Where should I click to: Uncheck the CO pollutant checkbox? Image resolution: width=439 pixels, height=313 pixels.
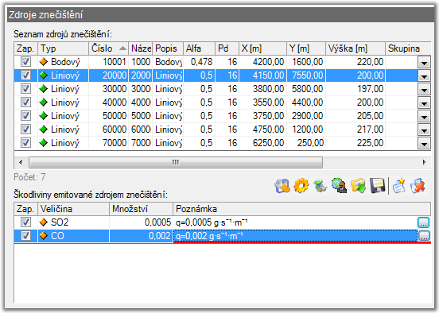point(25,235)
